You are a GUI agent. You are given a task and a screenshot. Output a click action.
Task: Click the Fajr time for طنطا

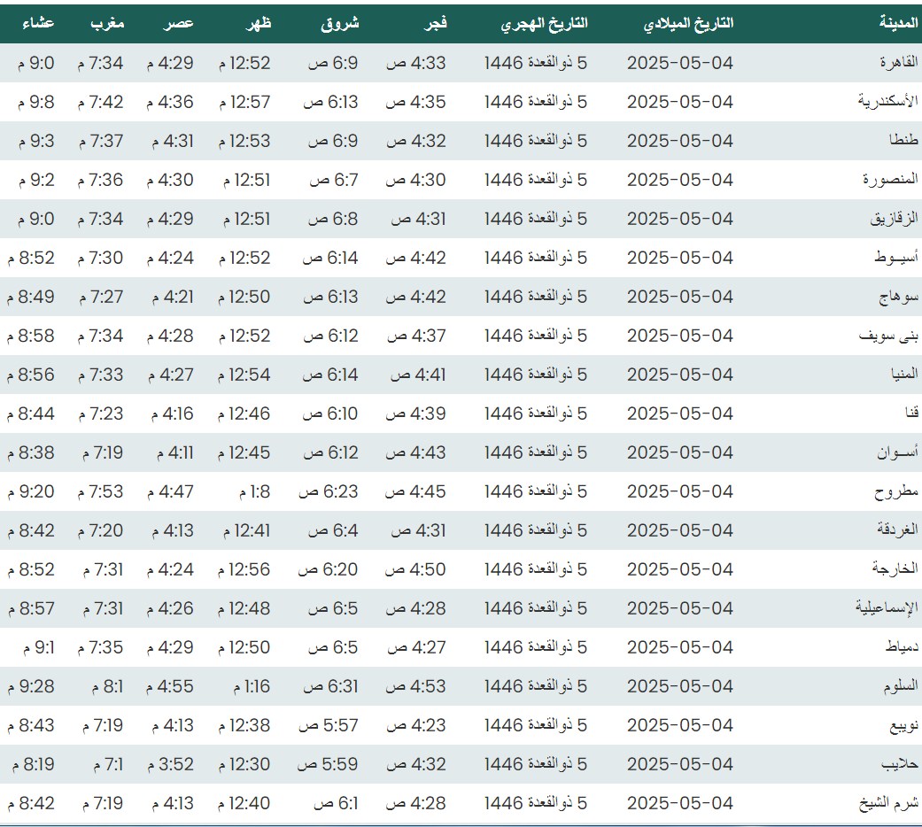415,141
